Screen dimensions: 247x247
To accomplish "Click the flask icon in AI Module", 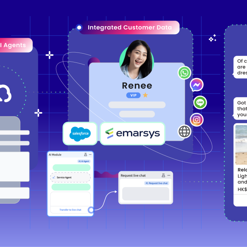I will point(85,155).
